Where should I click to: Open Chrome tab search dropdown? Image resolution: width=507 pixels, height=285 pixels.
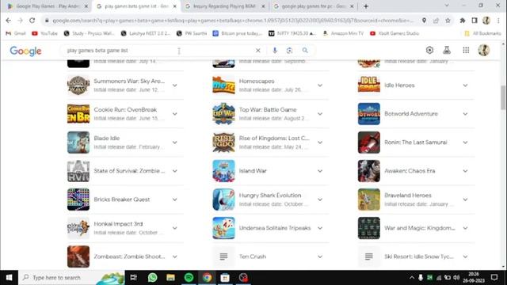click(x=447, y=6)
